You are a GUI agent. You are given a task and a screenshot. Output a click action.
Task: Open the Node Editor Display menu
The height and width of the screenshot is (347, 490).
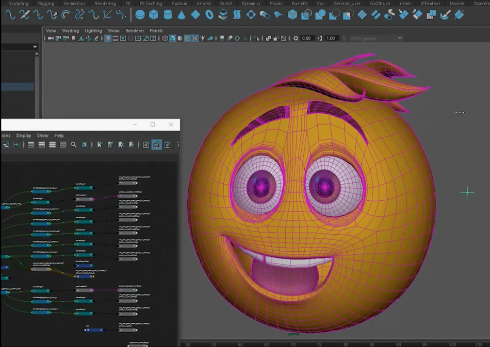tap(24, 135)
